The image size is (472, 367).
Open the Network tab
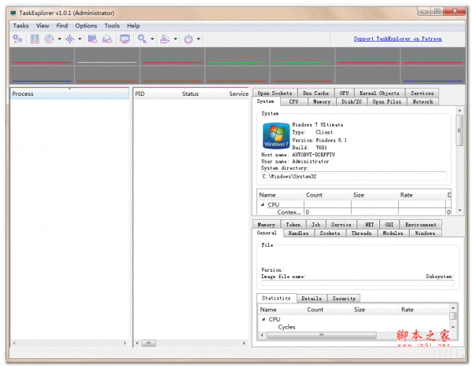422,101
